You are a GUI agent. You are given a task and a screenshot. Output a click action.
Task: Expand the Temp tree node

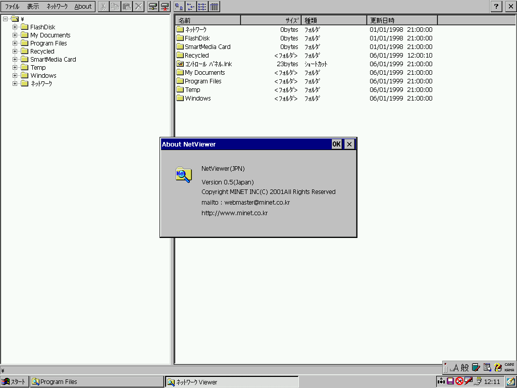[15, 67]
